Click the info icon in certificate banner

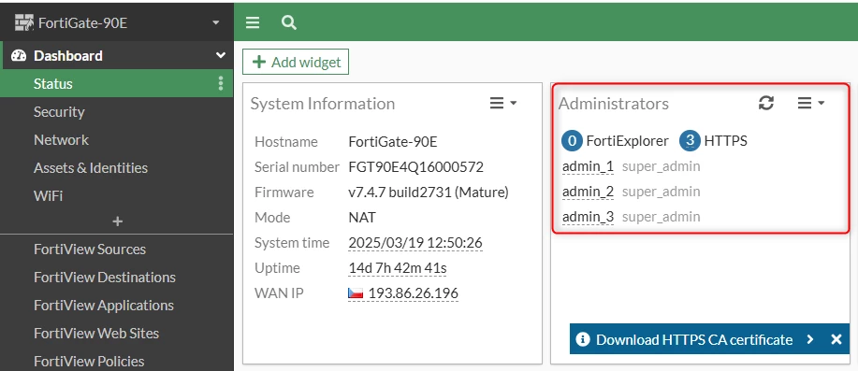coord(583,340)
